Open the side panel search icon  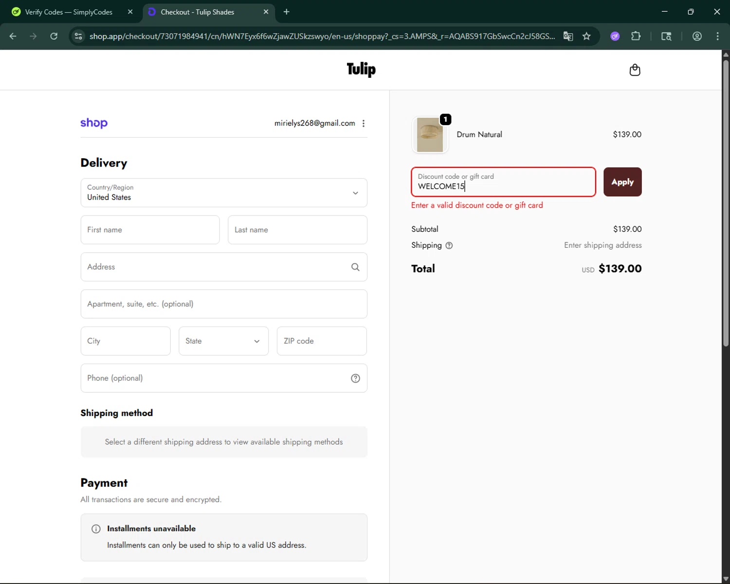point(666,36)
